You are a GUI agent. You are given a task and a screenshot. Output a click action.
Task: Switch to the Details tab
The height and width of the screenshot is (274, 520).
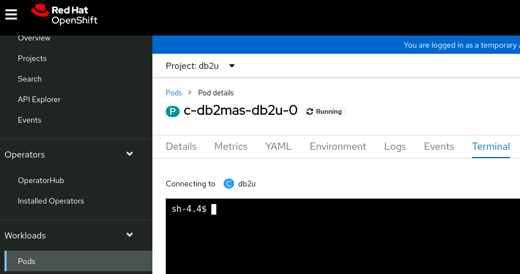click(181, 146)
